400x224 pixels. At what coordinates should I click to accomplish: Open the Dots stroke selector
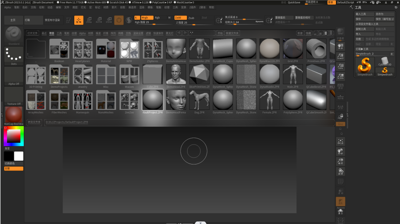(14, 56)
